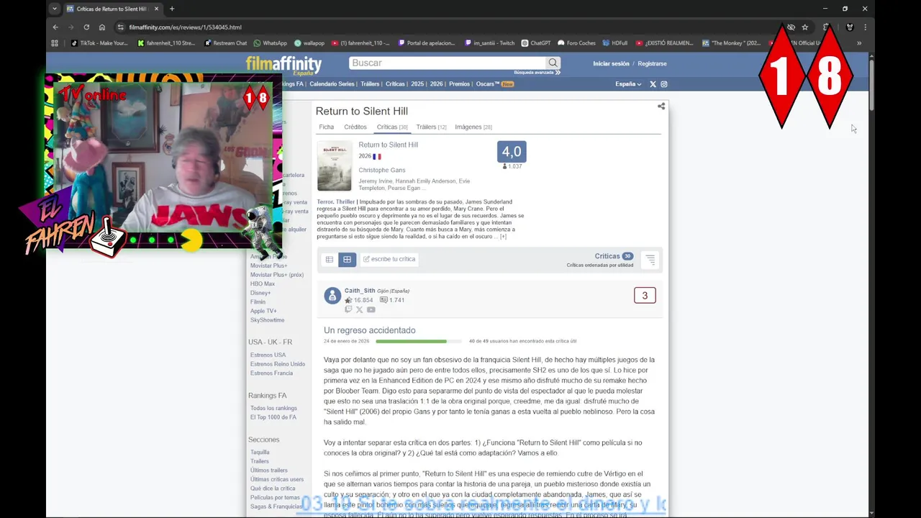Viewport: 921px width, 518px height.
Task: Click Caith_Sith user avatar icon
Action: click(x=332, y=296)
